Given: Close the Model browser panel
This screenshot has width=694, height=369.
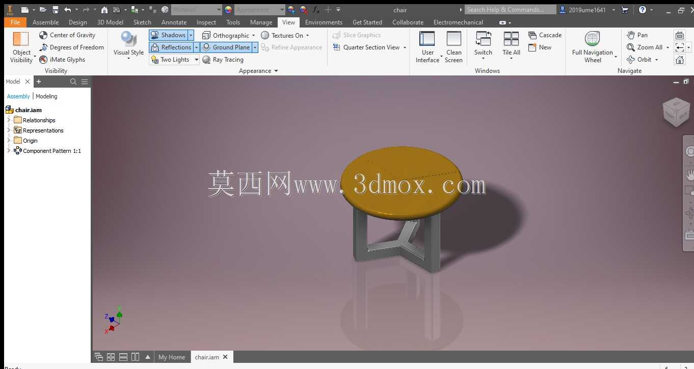Looking at the screenshot, I should (28, 82).
